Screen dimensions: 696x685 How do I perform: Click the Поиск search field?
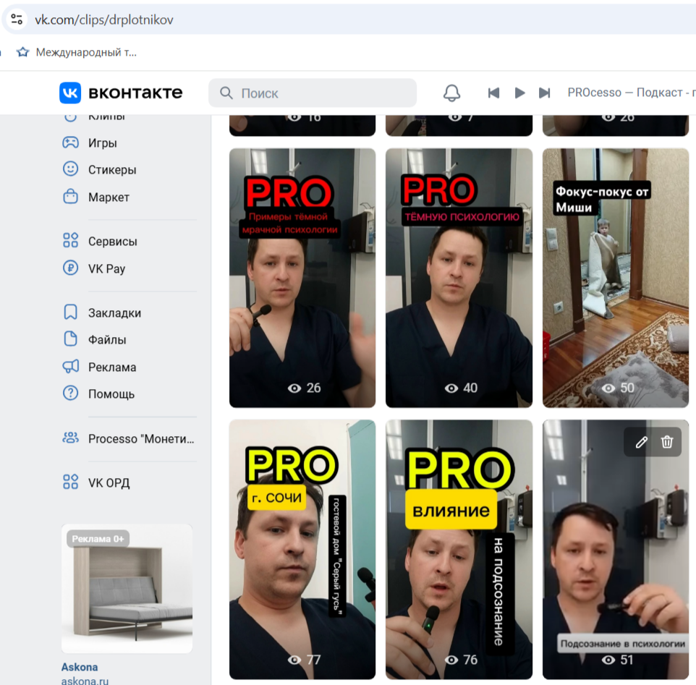tap(313, 93)
